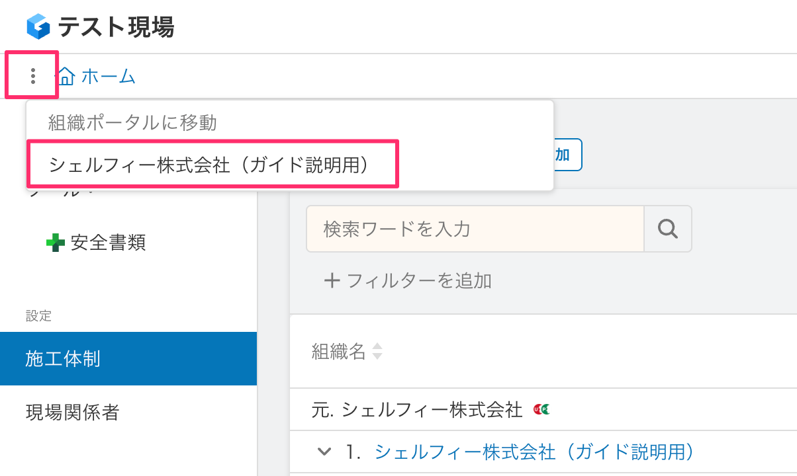Screen dimensions: 797x476
Task: Collapse the 1. シェルフィー株式会社 row chevron
Action: pyautogui.click(x=324, y=452)
